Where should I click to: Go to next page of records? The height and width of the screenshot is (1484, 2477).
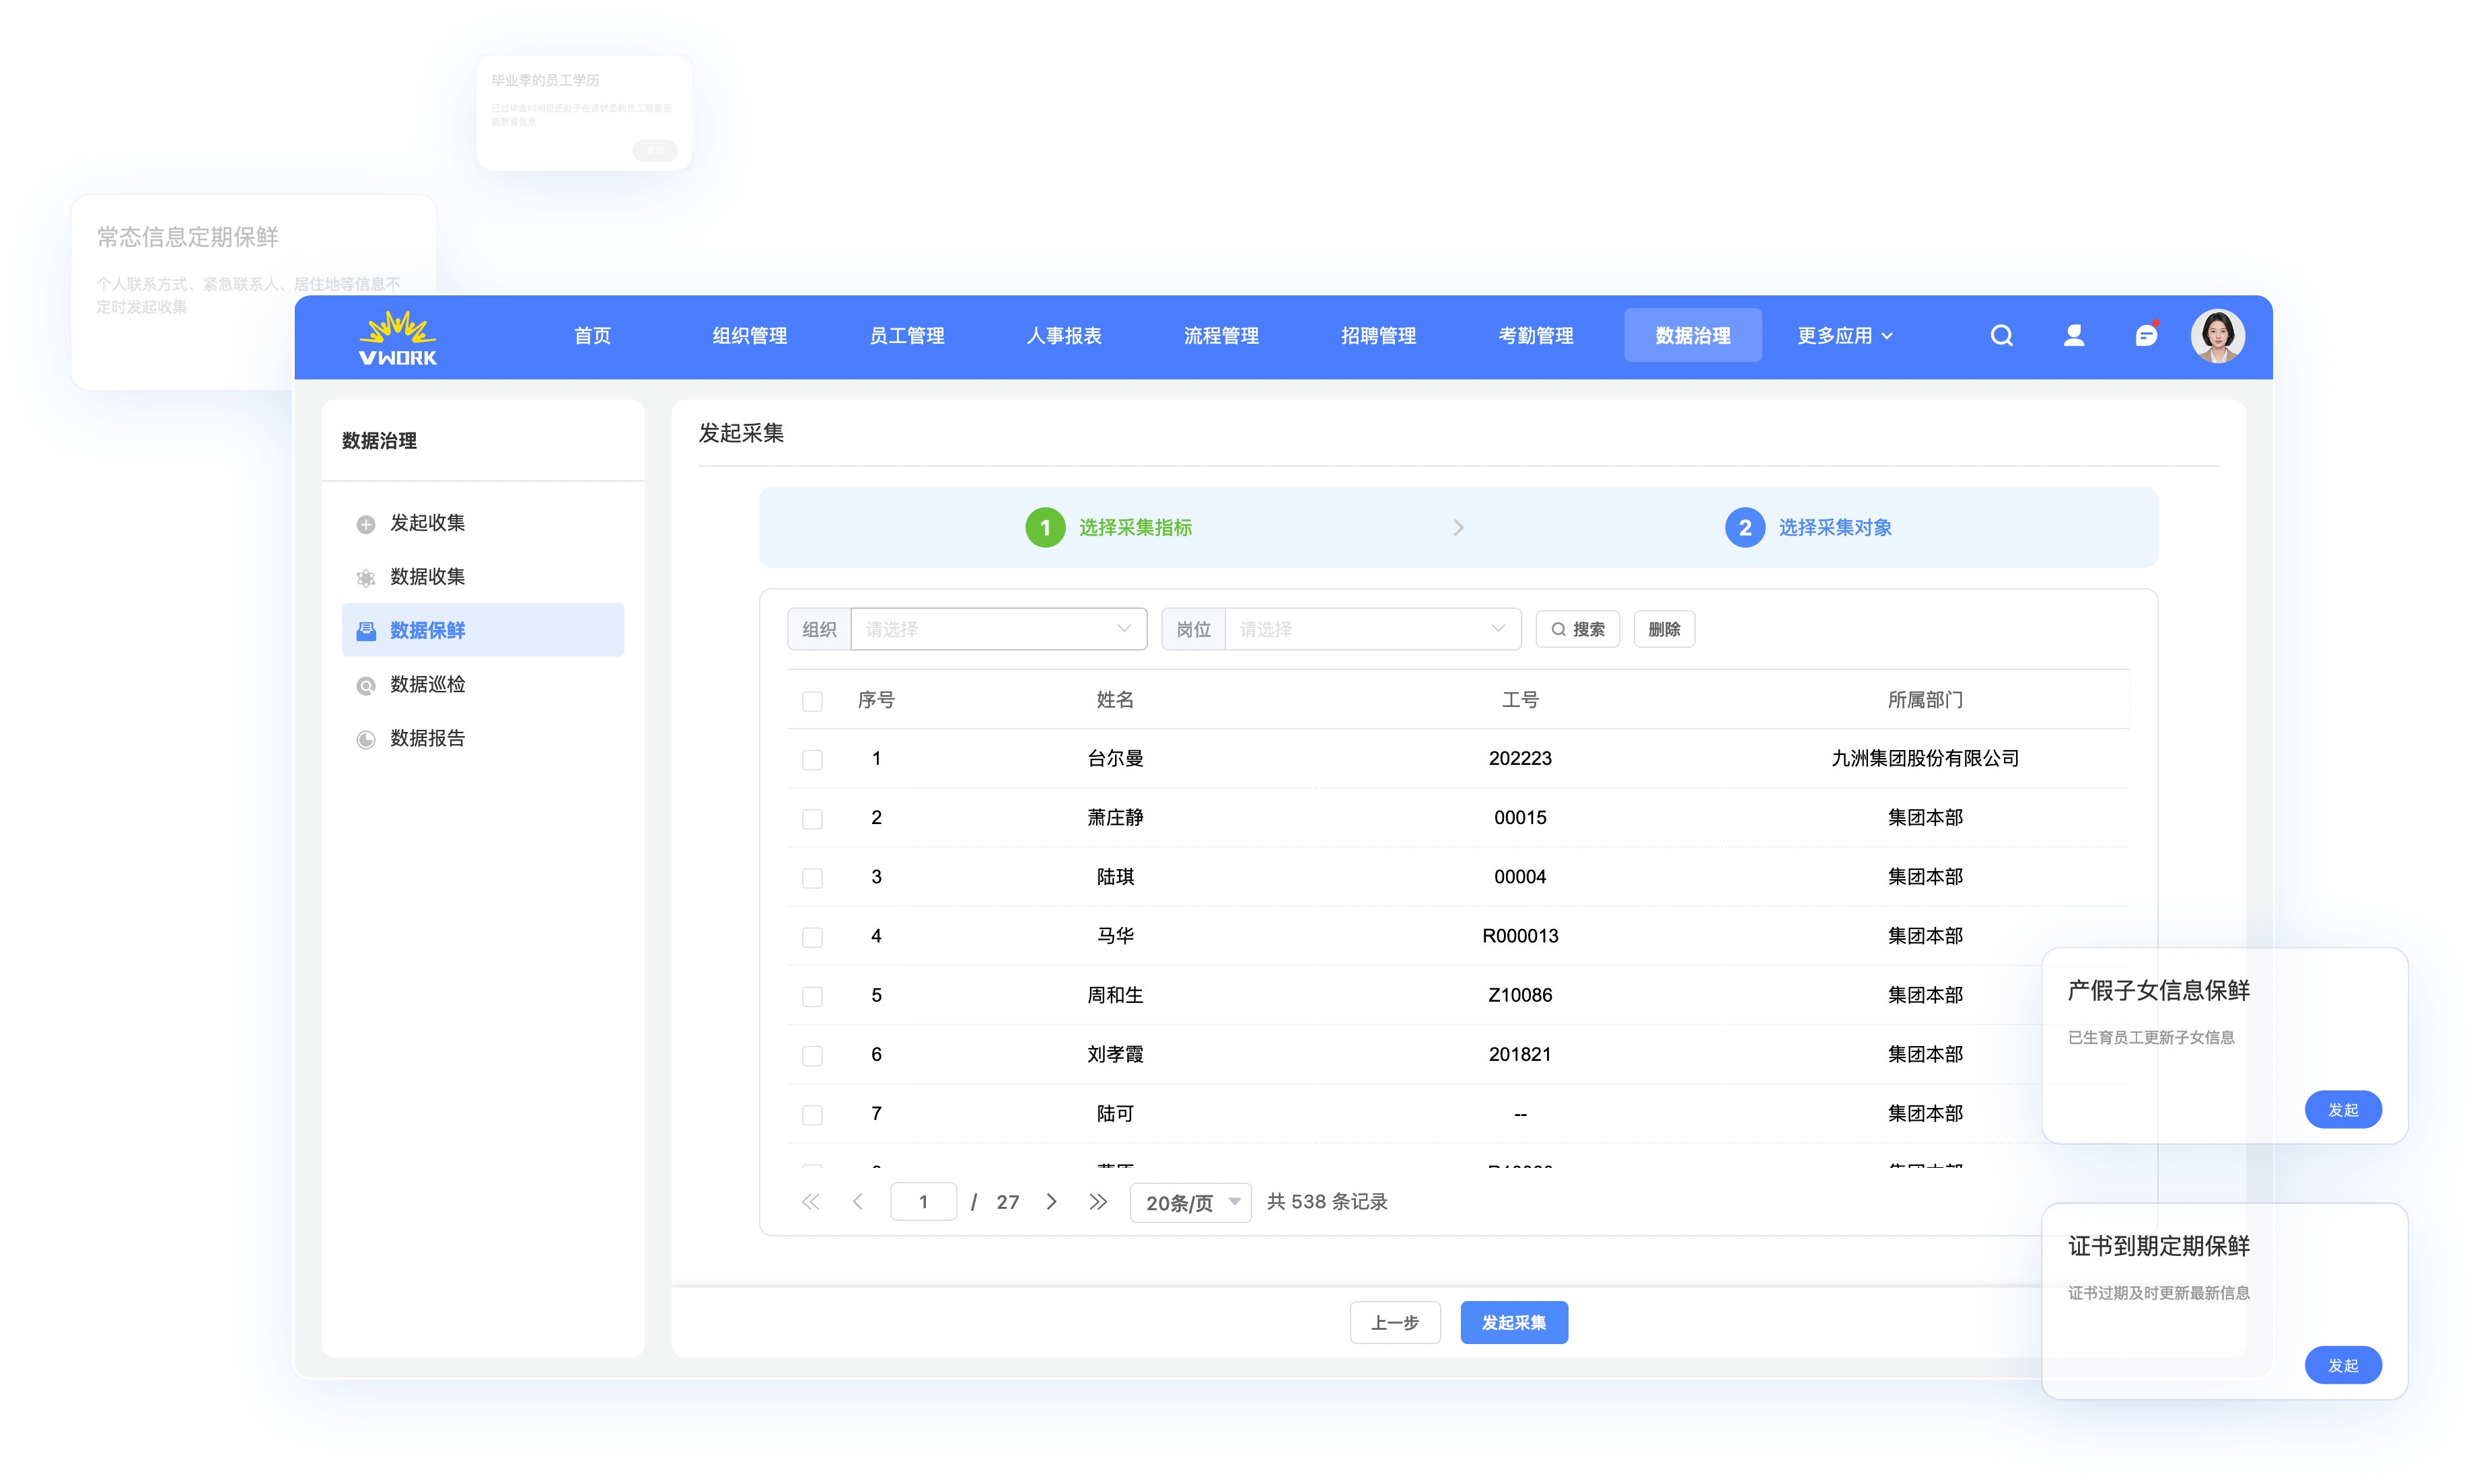(x=1051, y=1202)
